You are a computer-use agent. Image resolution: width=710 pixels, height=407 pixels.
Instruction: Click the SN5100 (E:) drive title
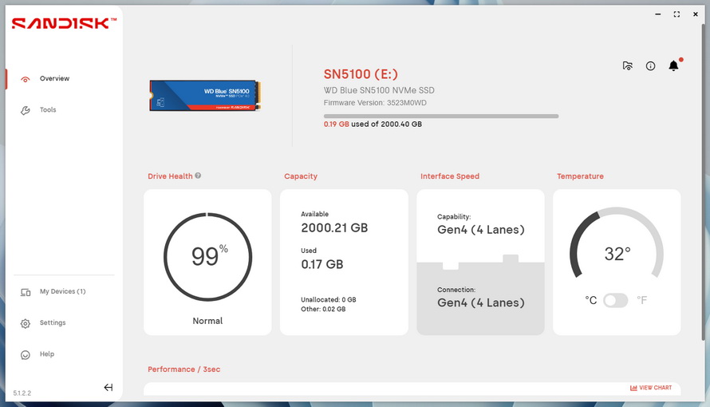359,73
